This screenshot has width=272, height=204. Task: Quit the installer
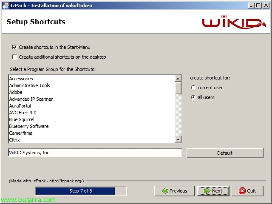coord(247,191)
